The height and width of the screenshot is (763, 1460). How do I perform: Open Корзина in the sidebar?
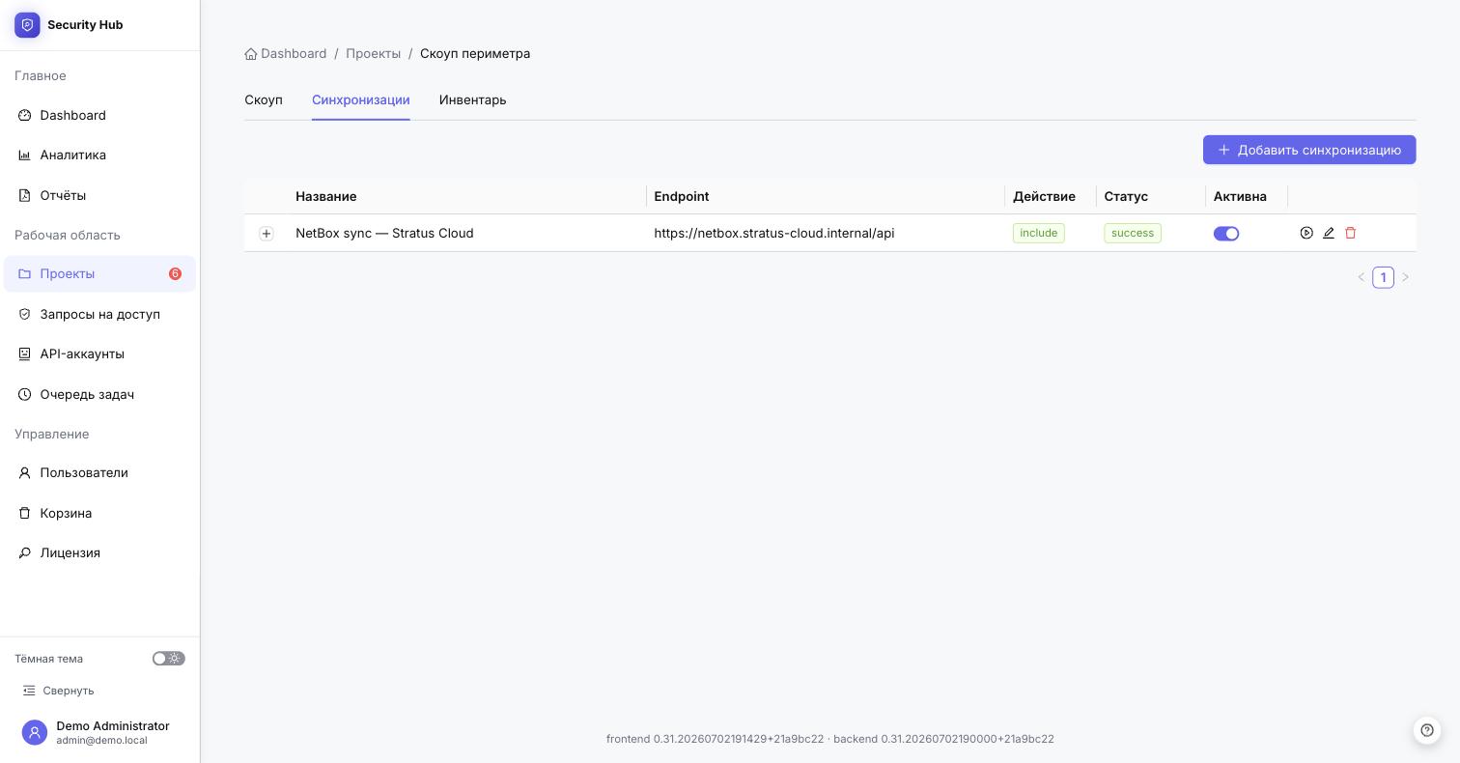pos(99,513)
